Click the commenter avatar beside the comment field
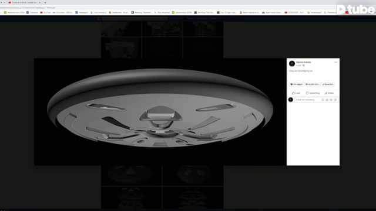The height and width of the screenshot is (211, 376). click(x=291, y=100)
